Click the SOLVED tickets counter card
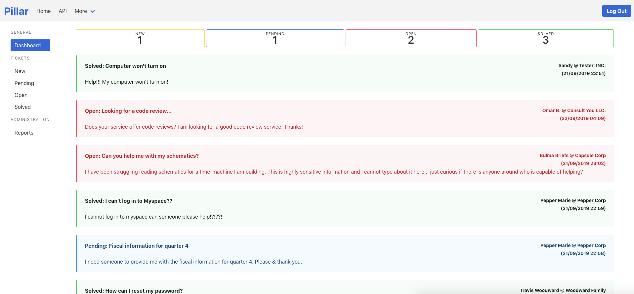Viewport: 634px width, 294px height. click(546, 38)
